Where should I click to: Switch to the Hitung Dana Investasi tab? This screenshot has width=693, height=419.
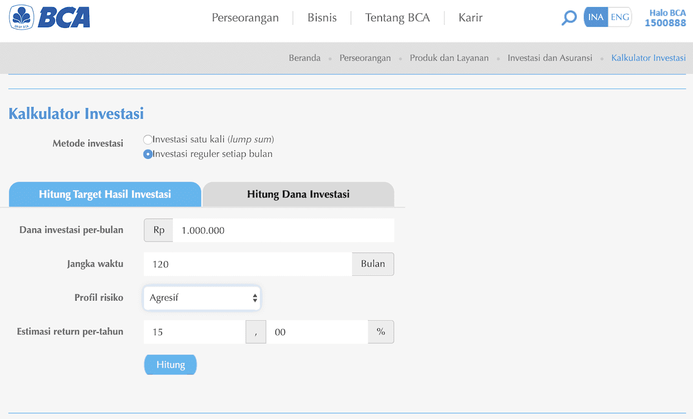(298, 194)
